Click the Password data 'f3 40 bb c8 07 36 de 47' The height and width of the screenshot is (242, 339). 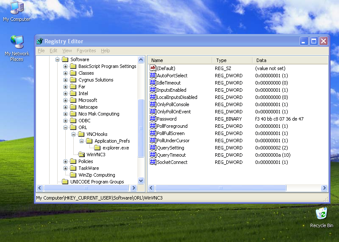(x=279, y=119)
